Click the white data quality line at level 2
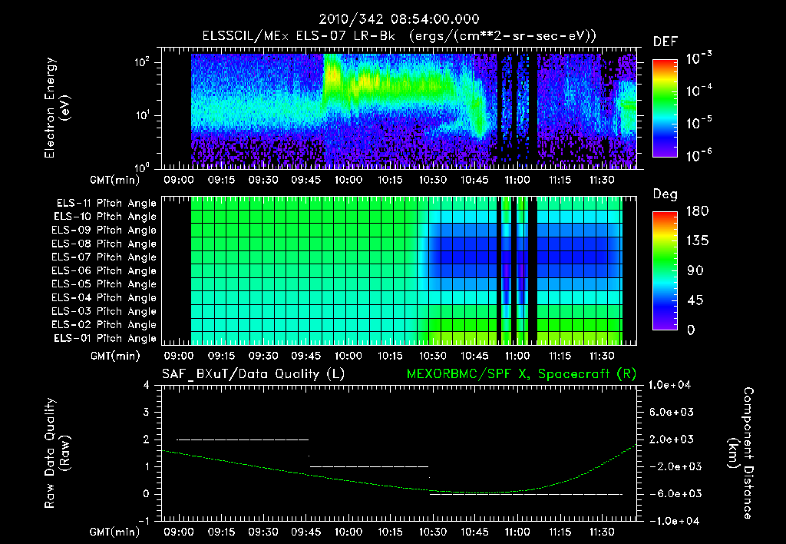The image size is (786, 544). pos(243,440)
